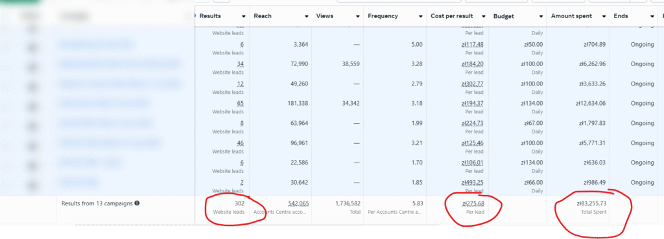Screen dimensions: 664x239
Task: Click the Budget column header label
Action: click(503, 16)
